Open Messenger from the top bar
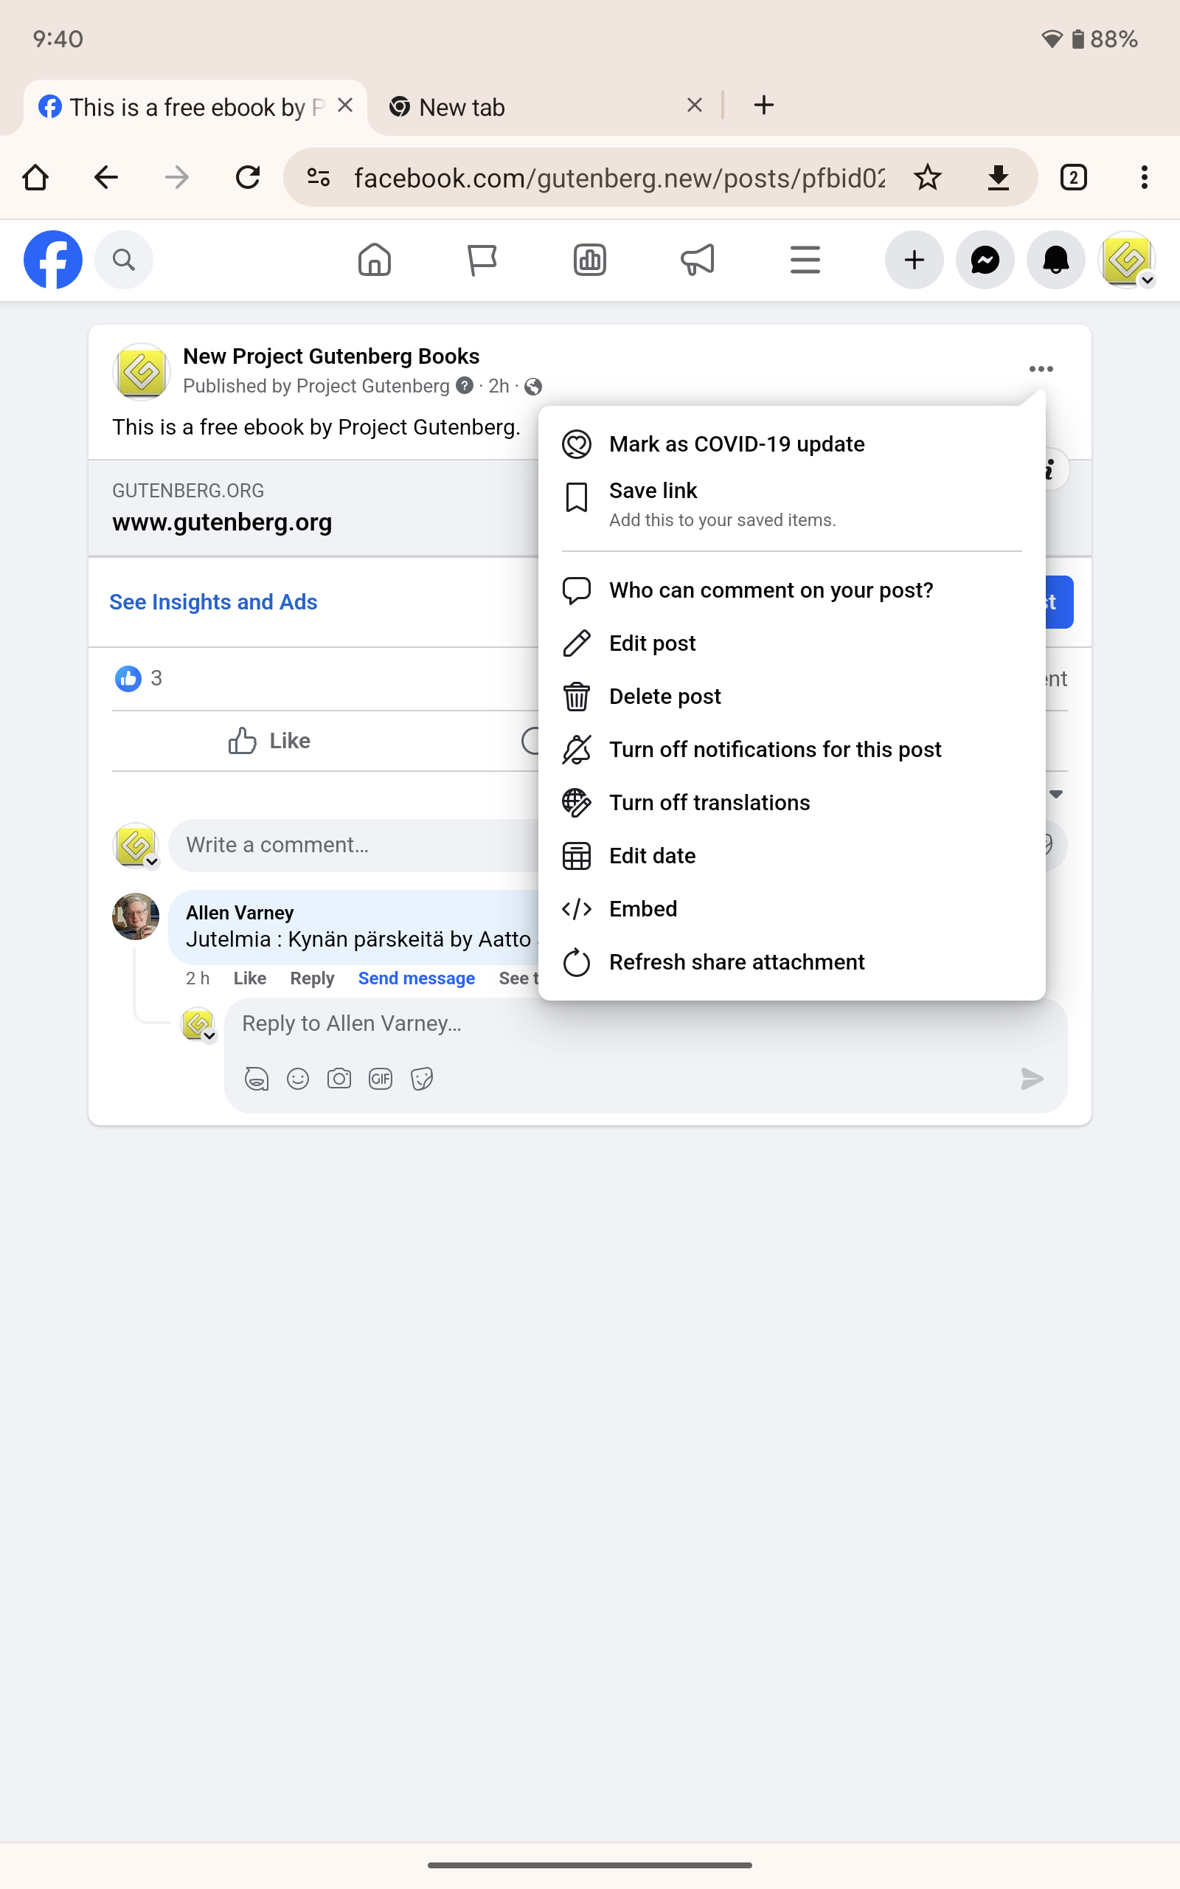This screenshot has height=1889, width=1180. pyautogui.click(x=985, y=260)
